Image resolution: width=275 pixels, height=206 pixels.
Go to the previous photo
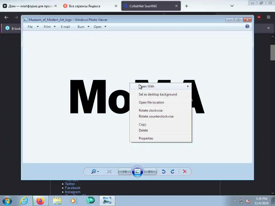125,171
